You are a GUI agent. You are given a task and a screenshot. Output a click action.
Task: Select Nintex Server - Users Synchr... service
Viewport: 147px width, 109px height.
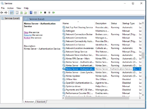tap(80, 72)
